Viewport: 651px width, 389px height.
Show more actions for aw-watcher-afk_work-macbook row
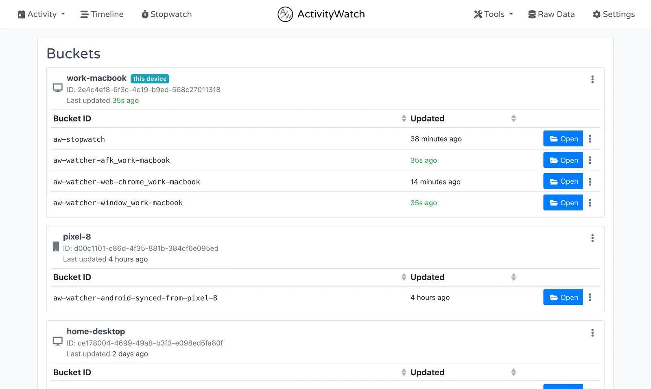pos(590,160)
